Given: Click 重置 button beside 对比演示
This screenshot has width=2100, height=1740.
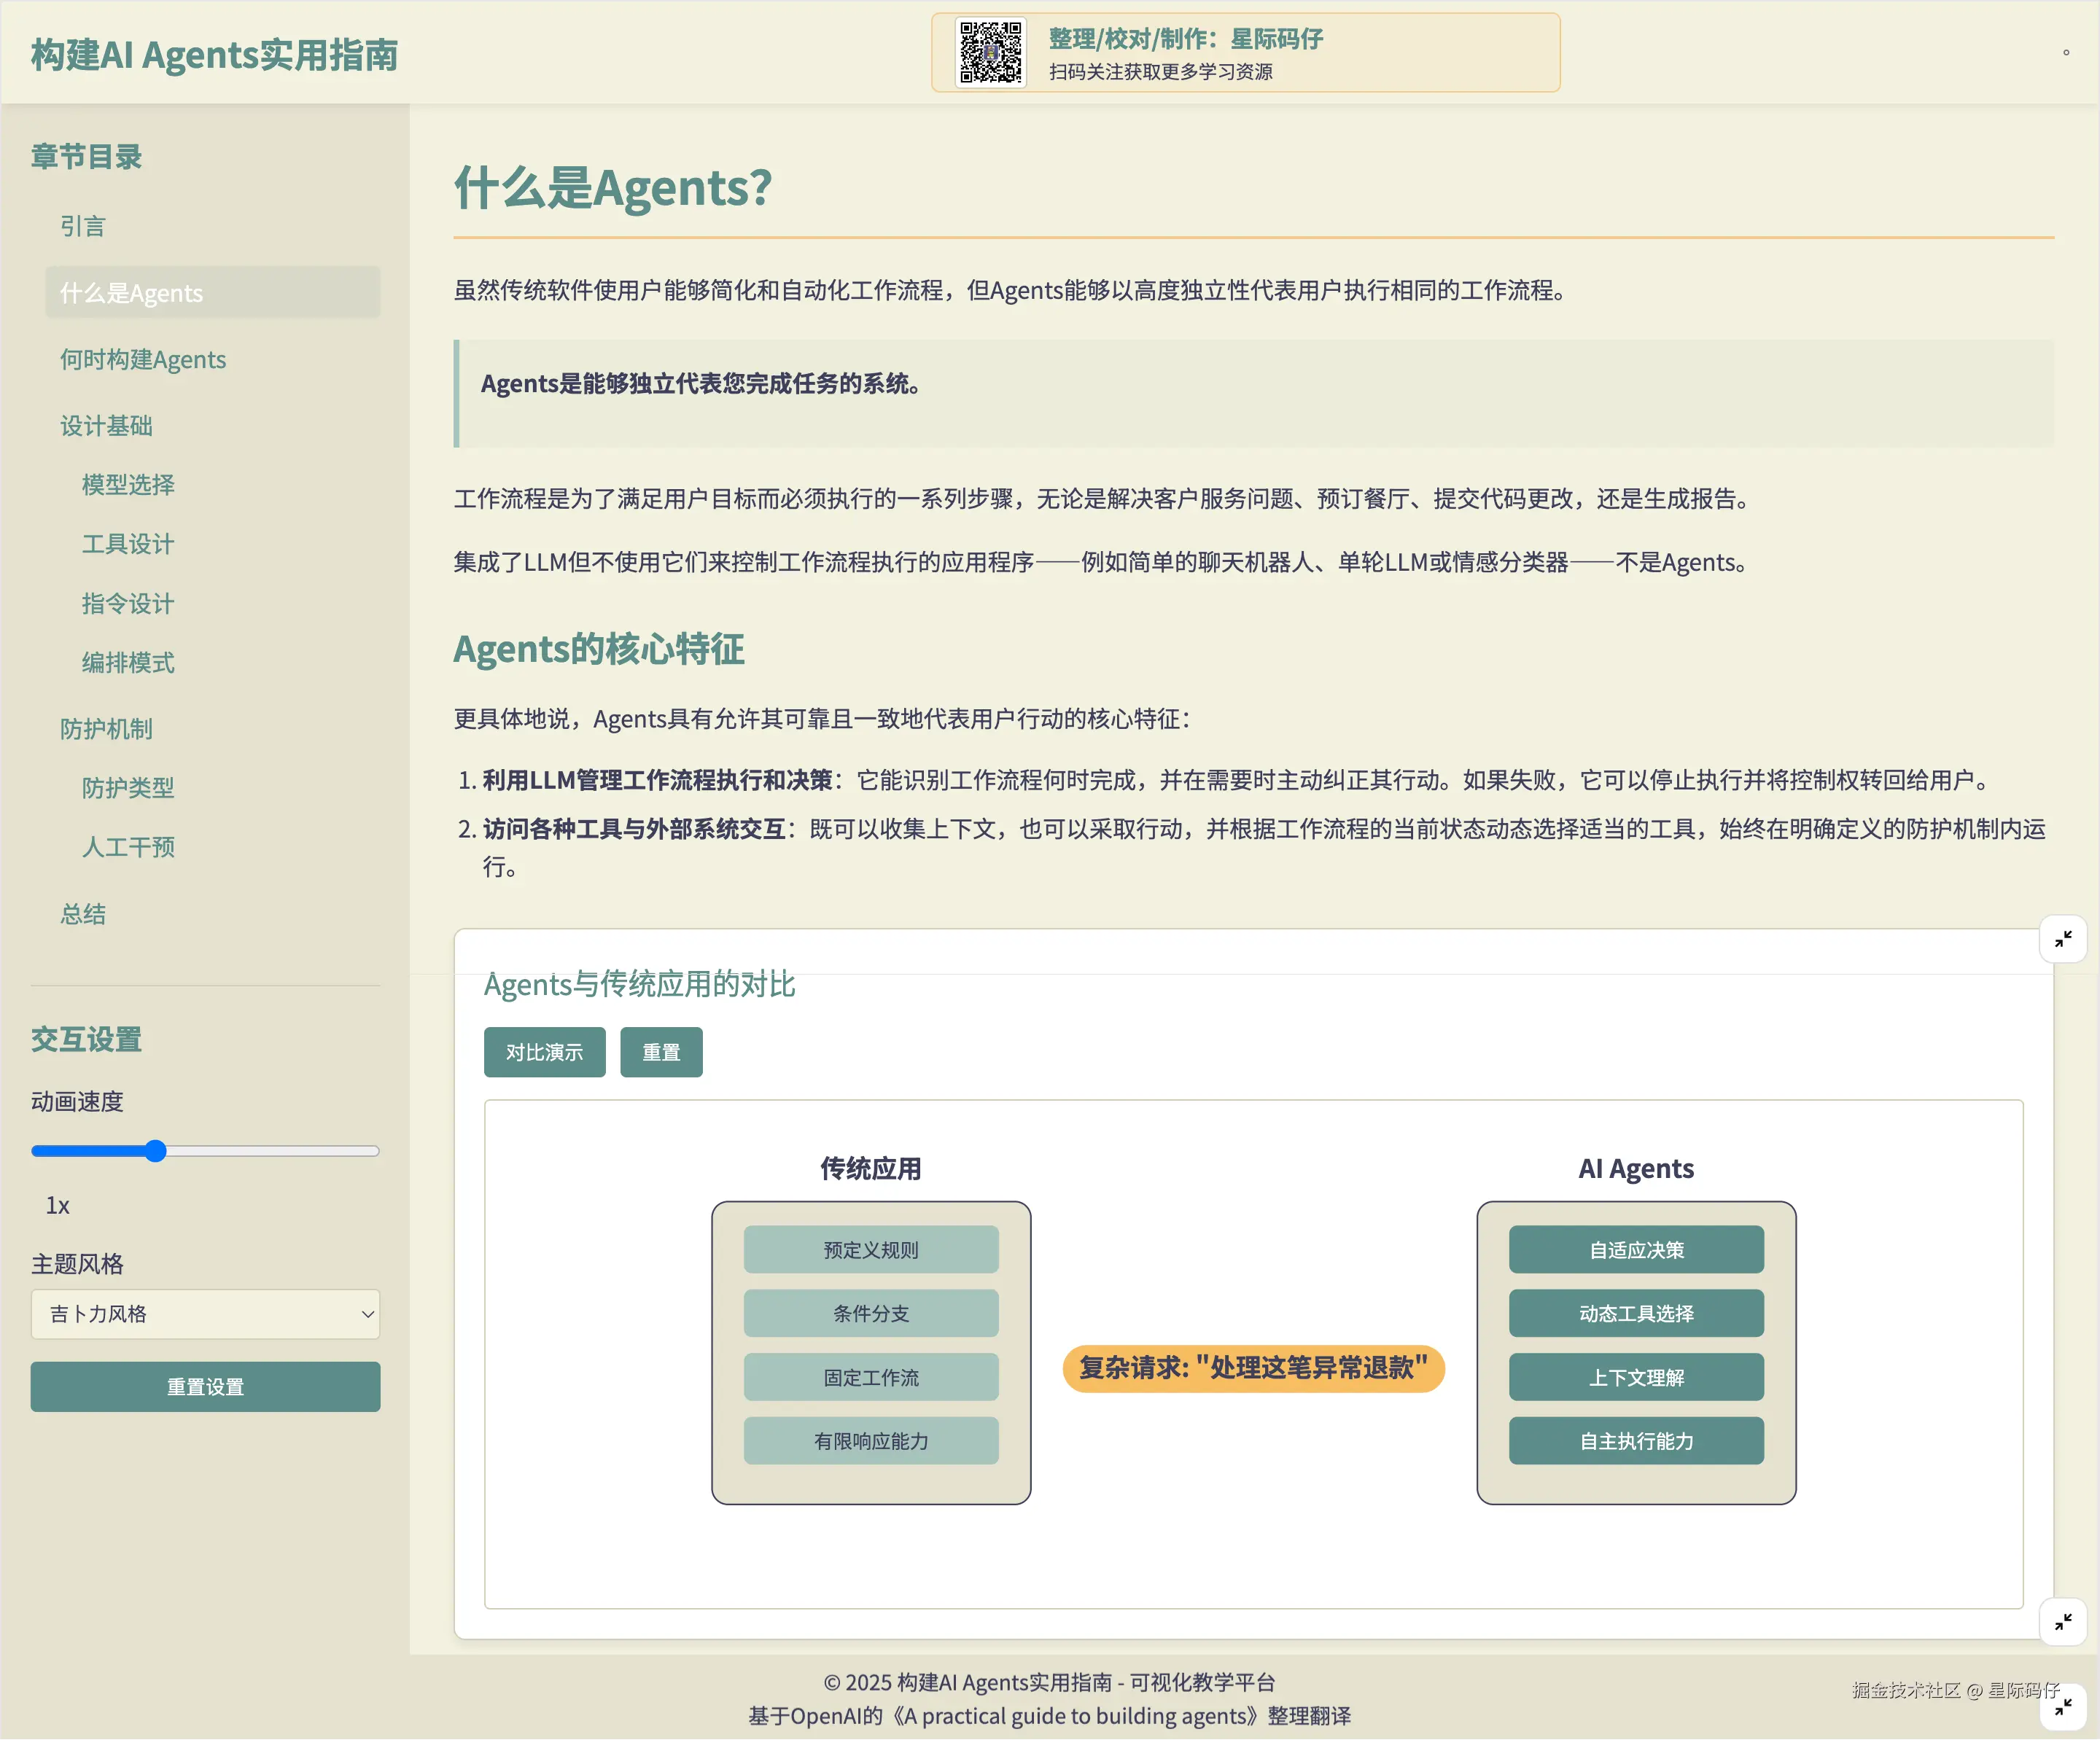Looking at the screenshot, I should coord(661,1053).
